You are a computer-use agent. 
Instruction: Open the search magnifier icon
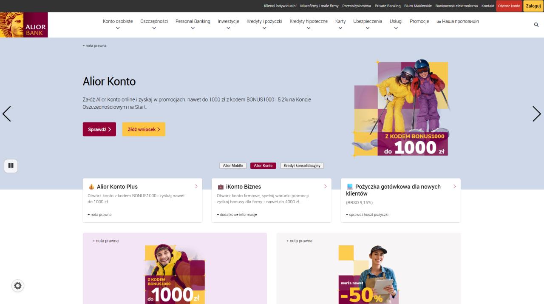tap(536, 25)
